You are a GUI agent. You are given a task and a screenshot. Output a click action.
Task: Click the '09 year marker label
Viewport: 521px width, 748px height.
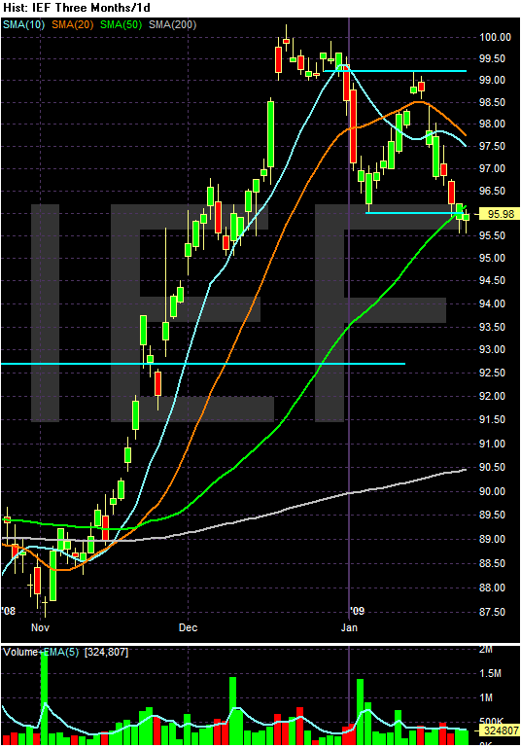[358, 611]
